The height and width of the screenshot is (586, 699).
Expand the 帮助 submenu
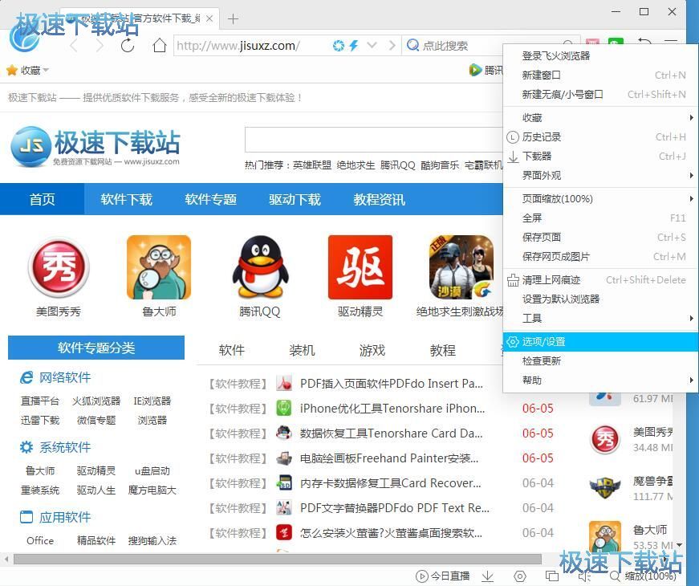coord(600,380)
